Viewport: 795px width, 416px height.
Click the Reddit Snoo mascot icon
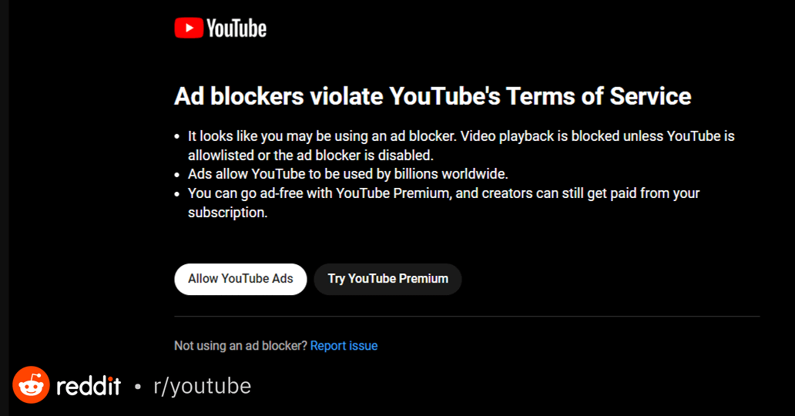pyautogui.click(x=31, y=385)
